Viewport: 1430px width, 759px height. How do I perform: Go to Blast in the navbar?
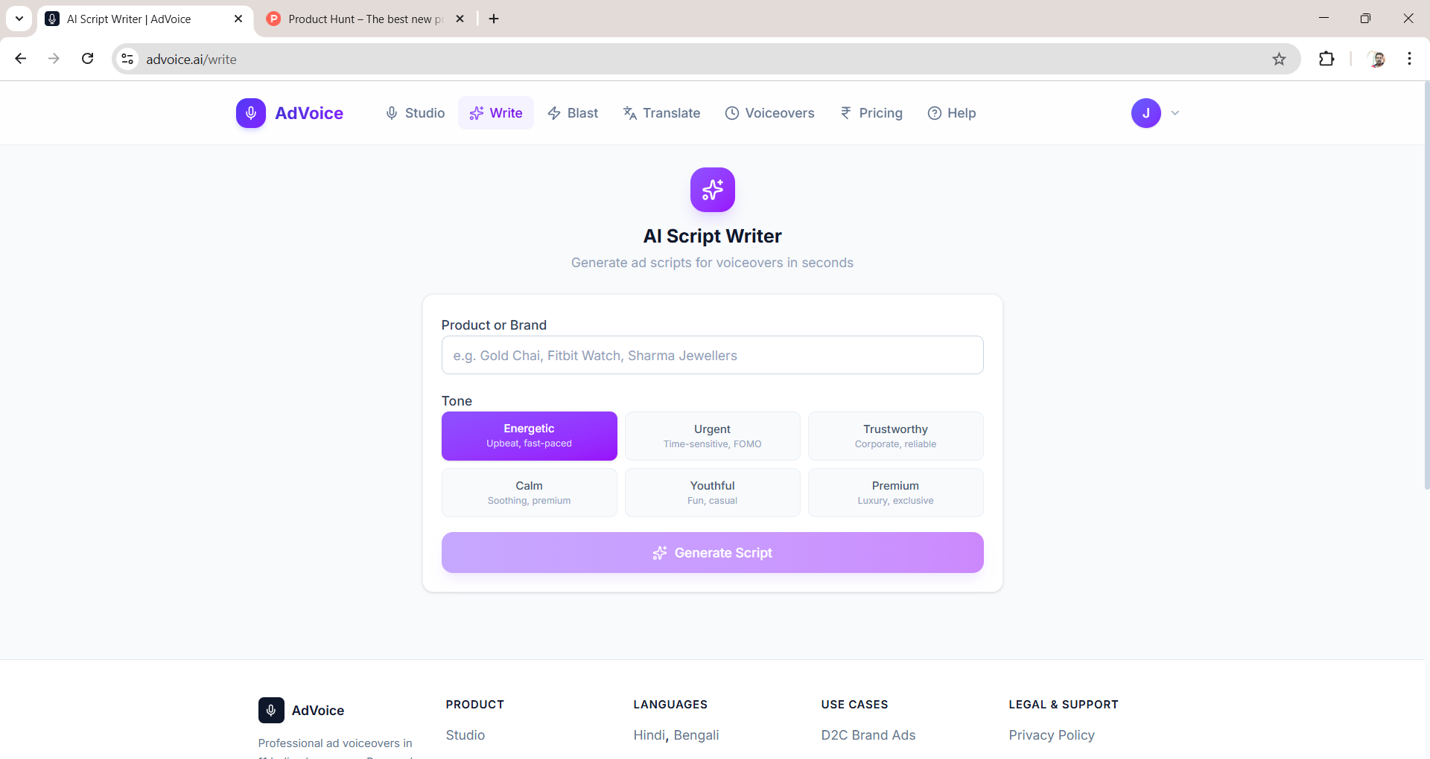click(x=573, y=113)
